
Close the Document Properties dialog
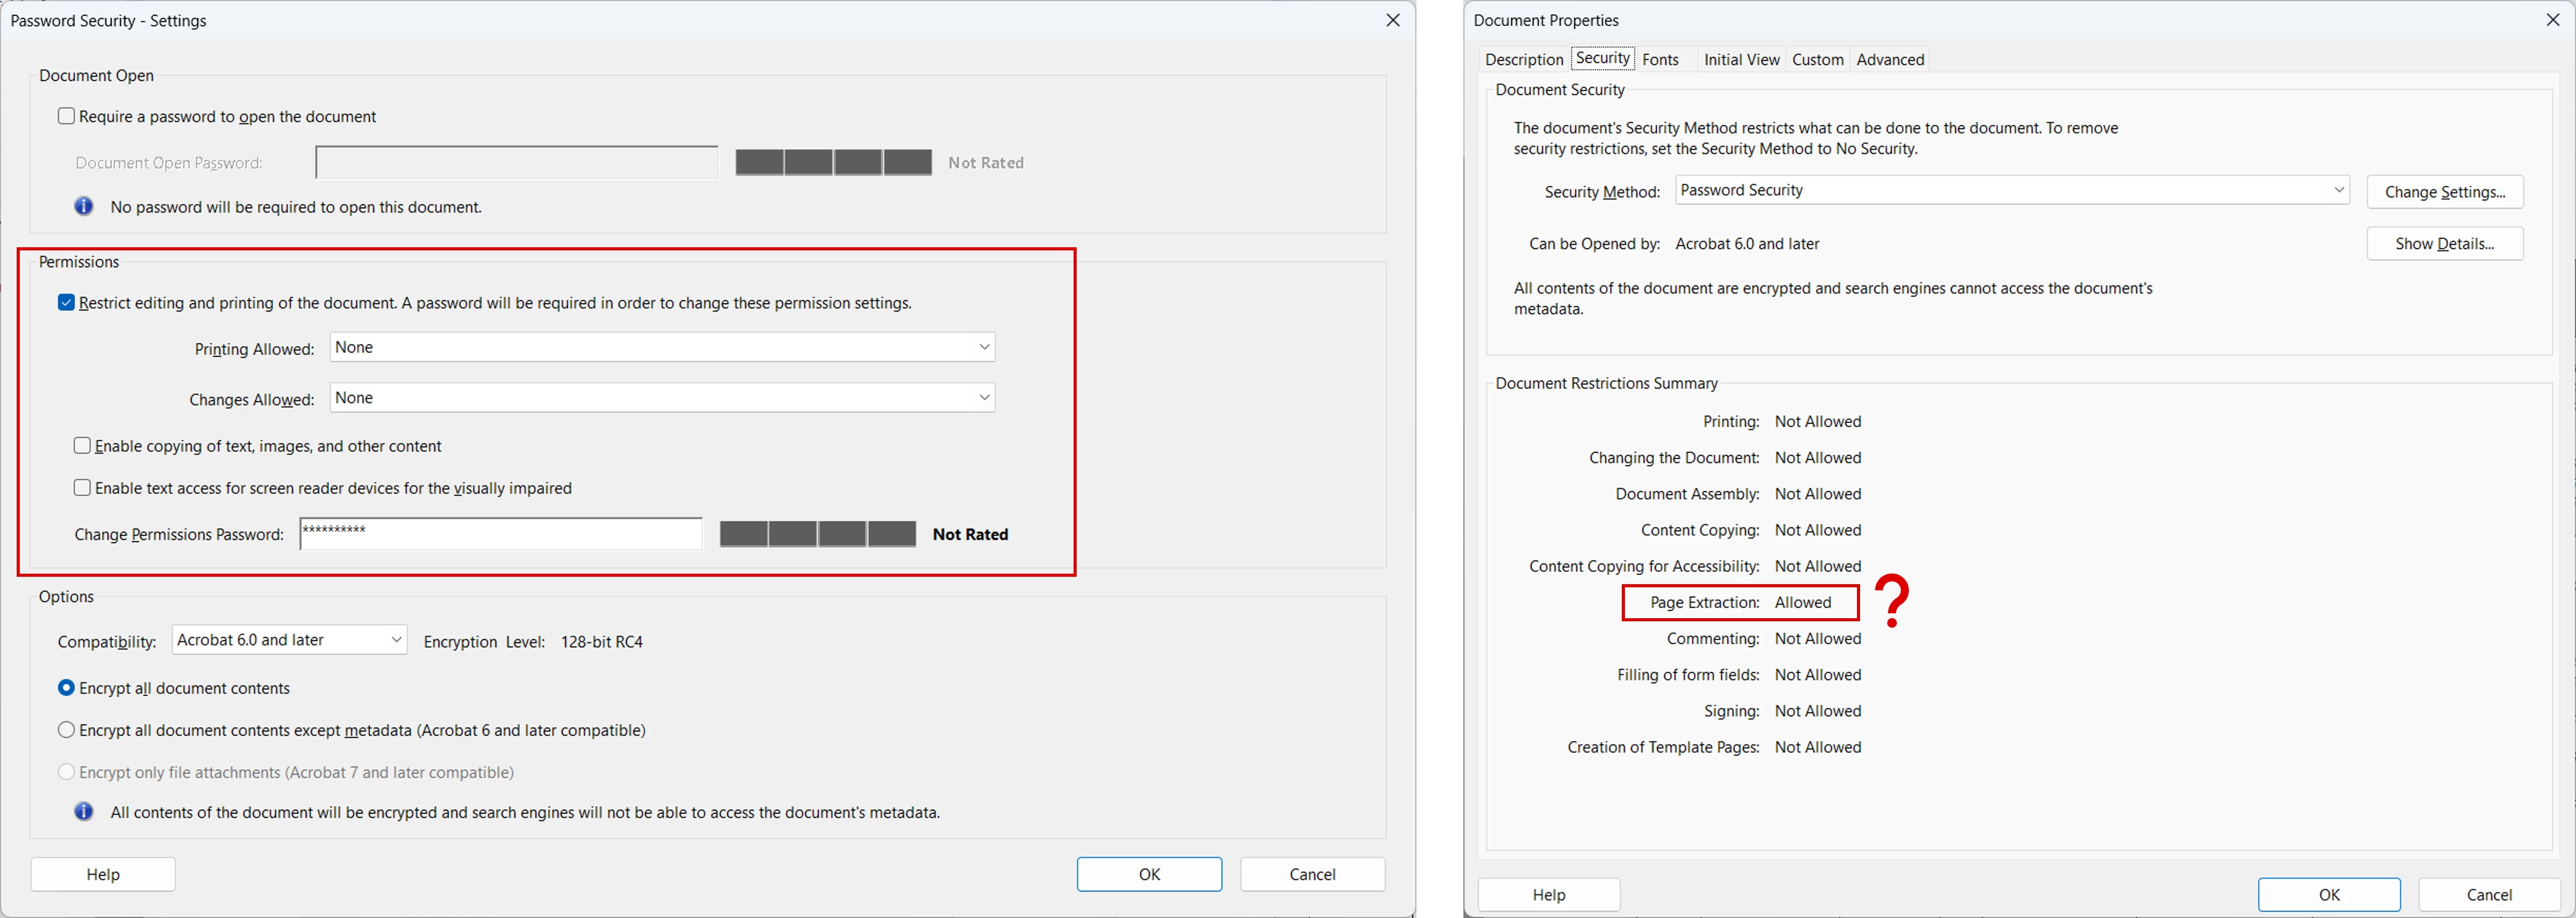click(2552, 20)
